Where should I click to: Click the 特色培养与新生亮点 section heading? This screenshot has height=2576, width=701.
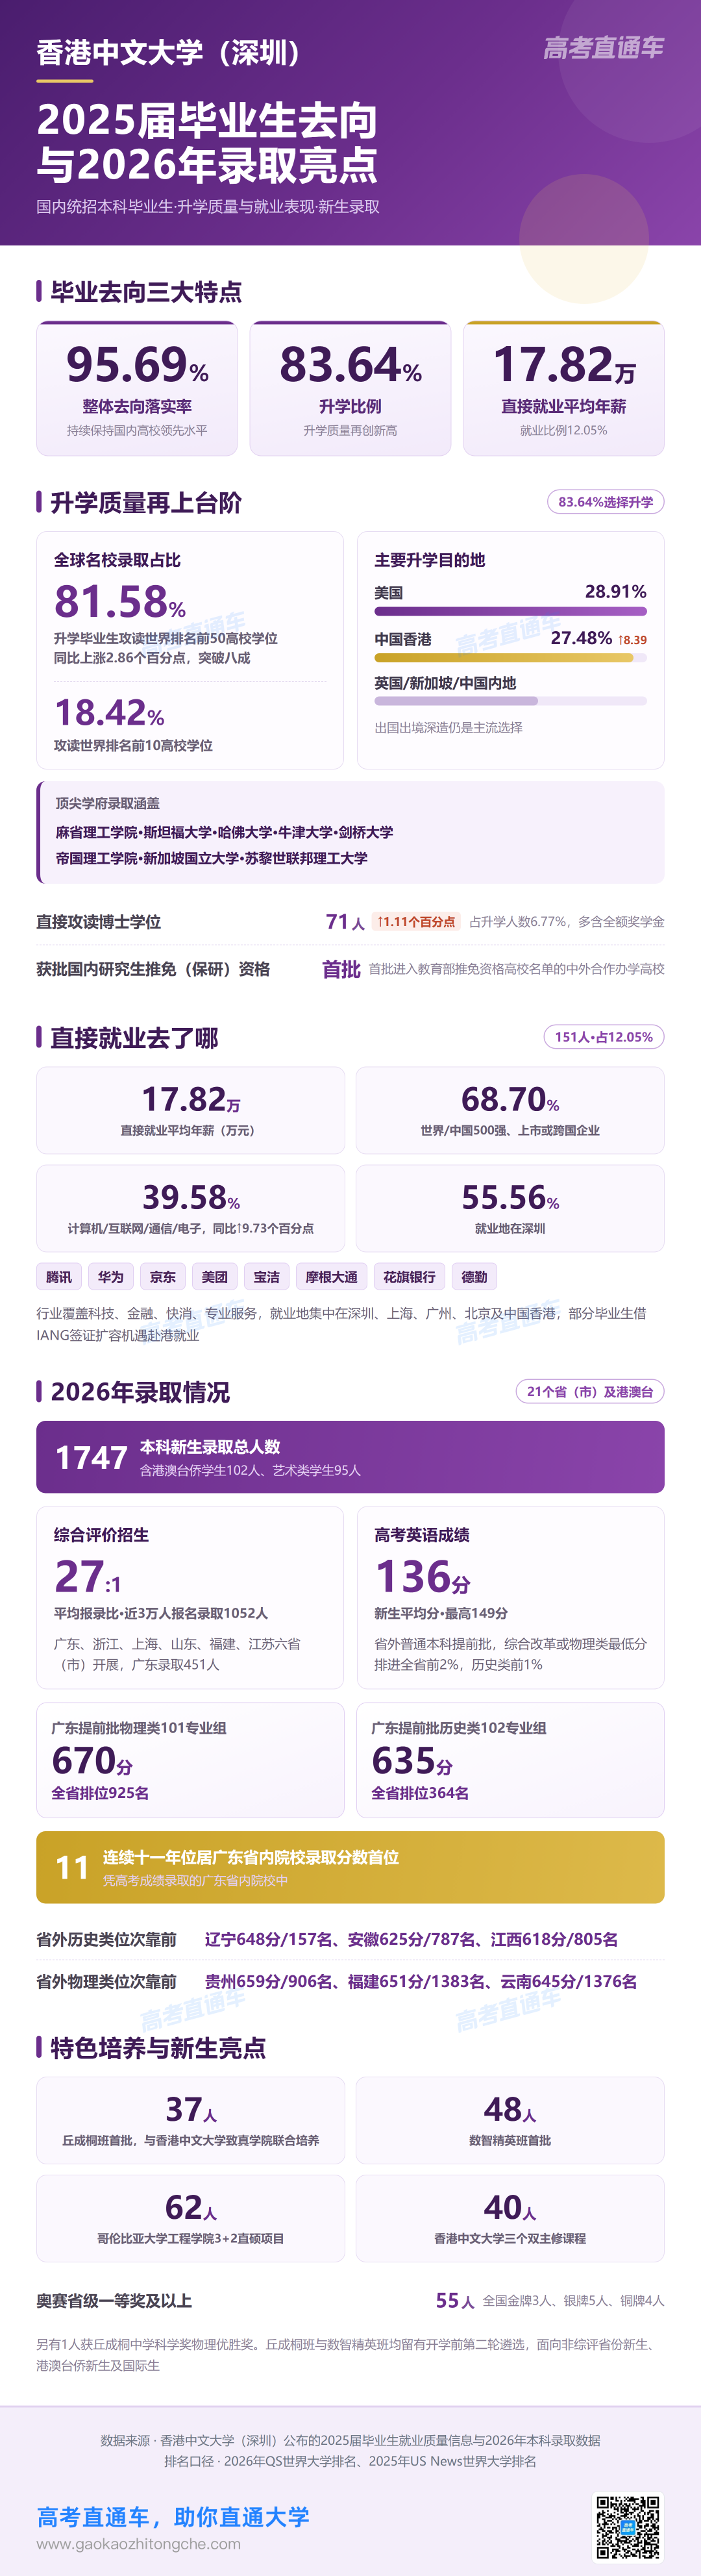158,2048
